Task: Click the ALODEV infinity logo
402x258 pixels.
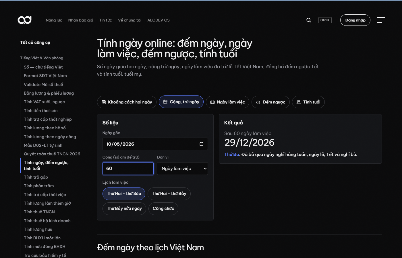Action: [25, 20]
